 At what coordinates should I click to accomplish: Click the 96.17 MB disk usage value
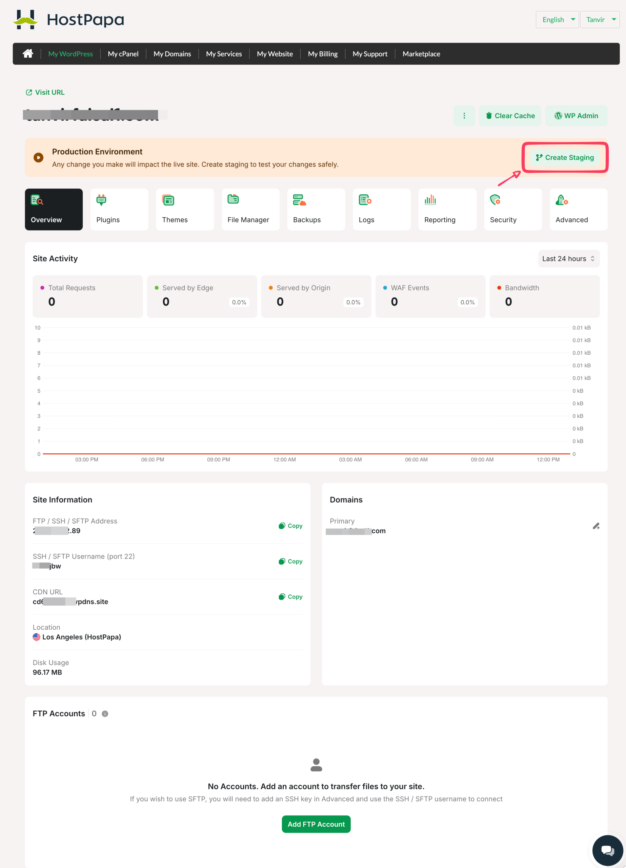point(47,672)
